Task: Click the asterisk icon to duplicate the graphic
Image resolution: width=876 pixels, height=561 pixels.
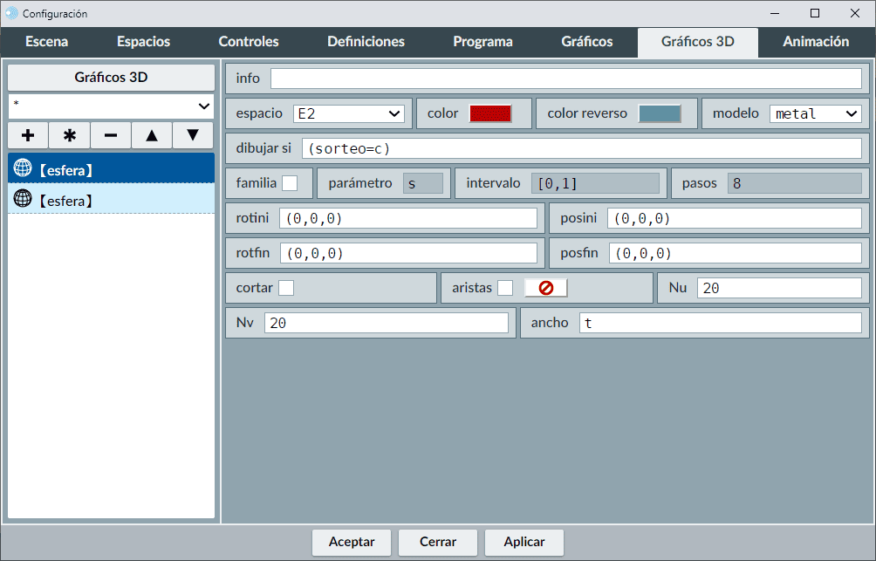Action: (70, 135)
